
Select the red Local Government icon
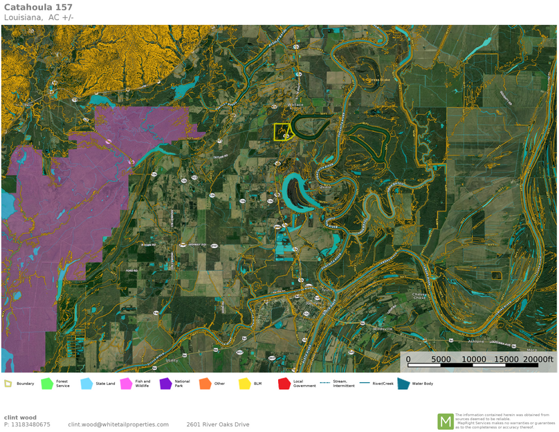click(x=284, y=384)
